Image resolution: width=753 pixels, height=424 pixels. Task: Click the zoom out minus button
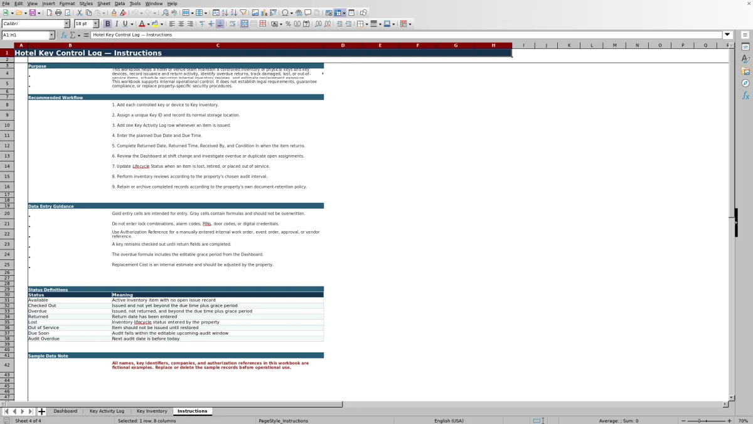tap(683, 420)
